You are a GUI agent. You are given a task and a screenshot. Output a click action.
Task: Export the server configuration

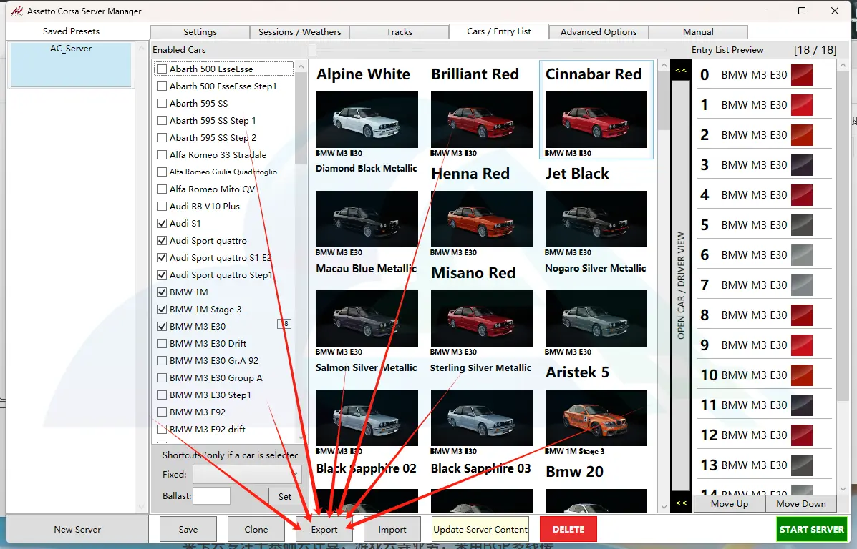tap(324, 530)
